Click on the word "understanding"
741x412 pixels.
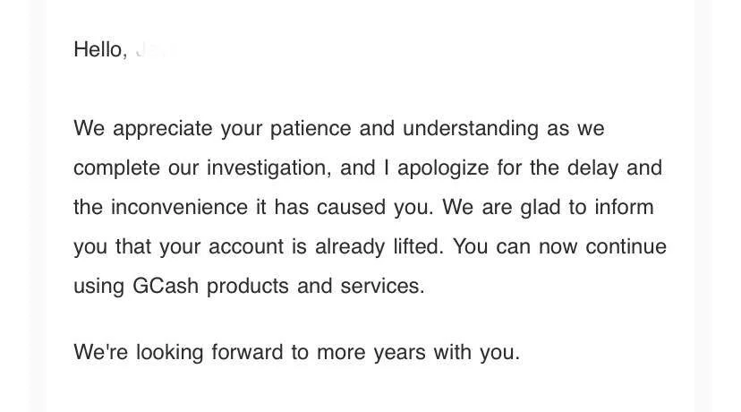coord(470,129)
